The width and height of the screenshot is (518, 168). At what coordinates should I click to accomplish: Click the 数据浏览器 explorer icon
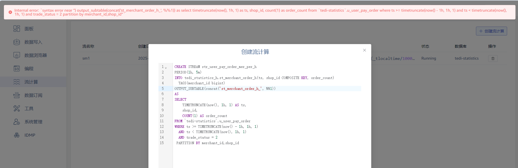(17, 55)
